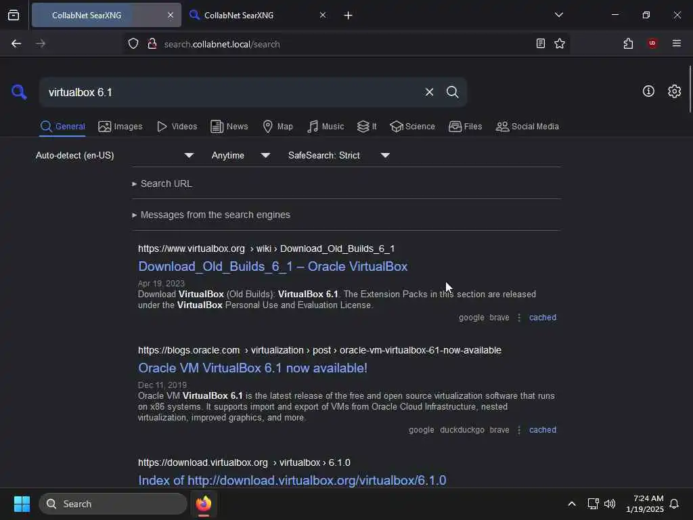Open network status tray icon
The width and height of the screenshot is (693, 520).
[593, 504]
